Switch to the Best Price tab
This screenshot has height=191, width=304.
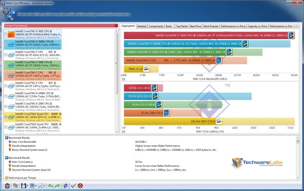[196, 26]
